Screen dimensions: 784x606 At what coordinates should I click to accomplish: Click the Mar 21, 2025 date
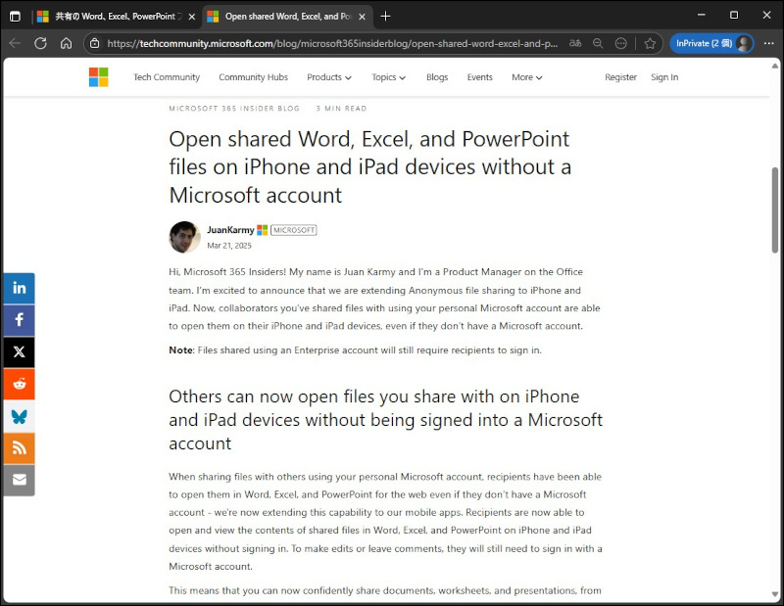click(x=229, y=246)
